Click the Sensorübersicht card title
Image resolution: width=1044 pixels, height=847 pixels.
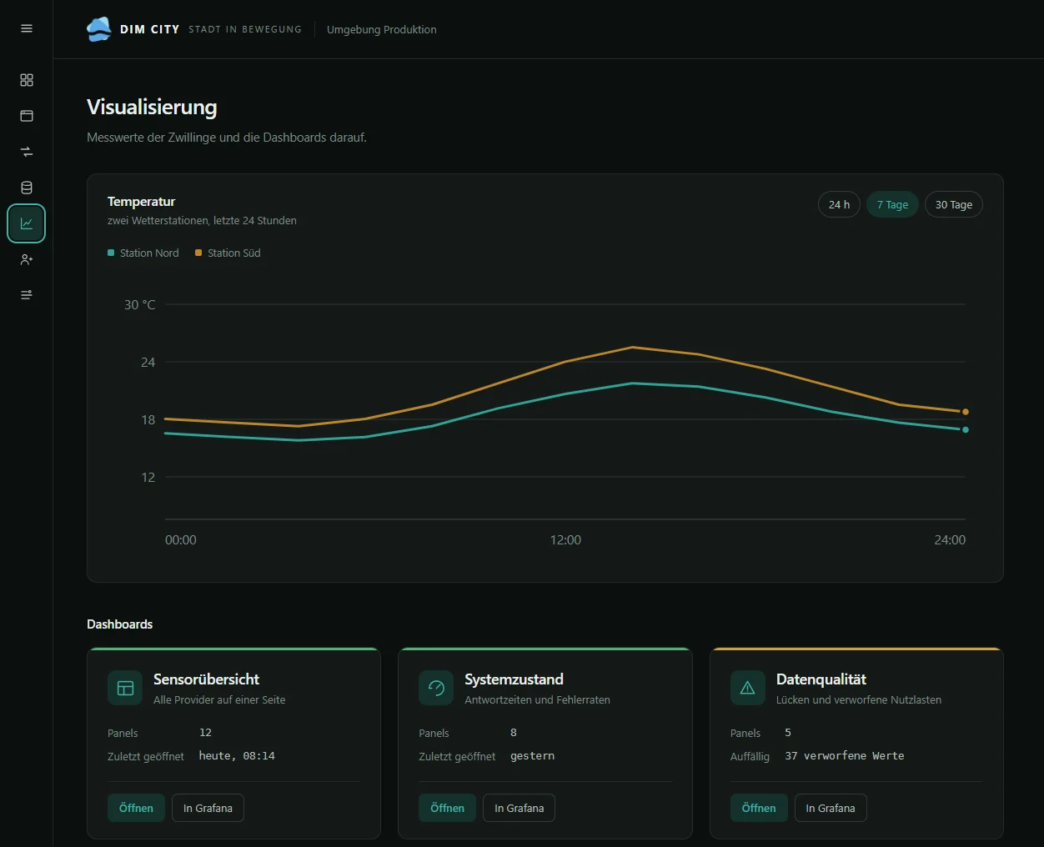tap(206, 679)
